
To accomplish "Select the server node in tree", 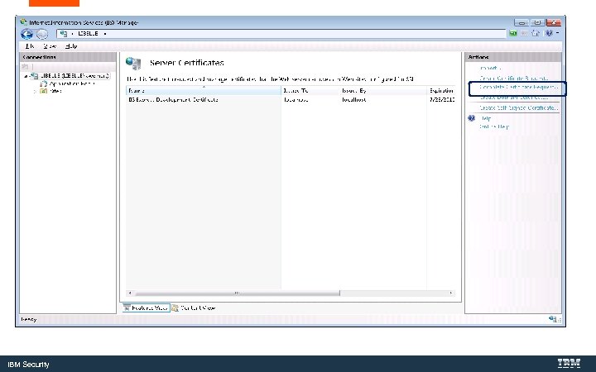I will tap(74, 76).
